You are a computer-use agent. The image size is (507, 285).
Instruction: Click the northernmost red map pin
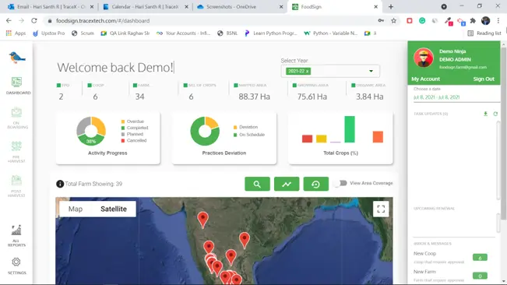point(202,220)
